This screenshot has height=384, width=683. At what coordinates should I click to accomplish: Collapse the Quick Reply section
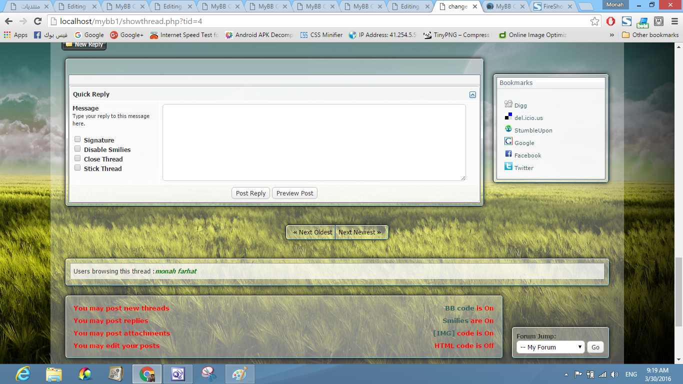tap(472, 94)
